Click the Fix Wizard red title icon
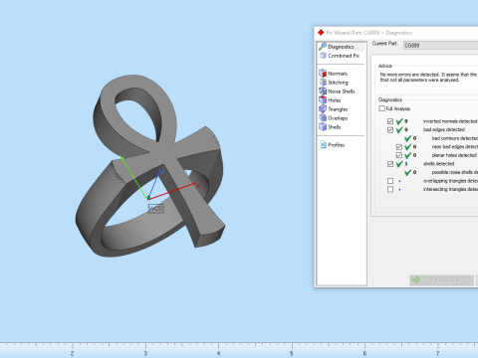Image resolution: width=478 pixels, height=358 pixels. click(321, 33)
